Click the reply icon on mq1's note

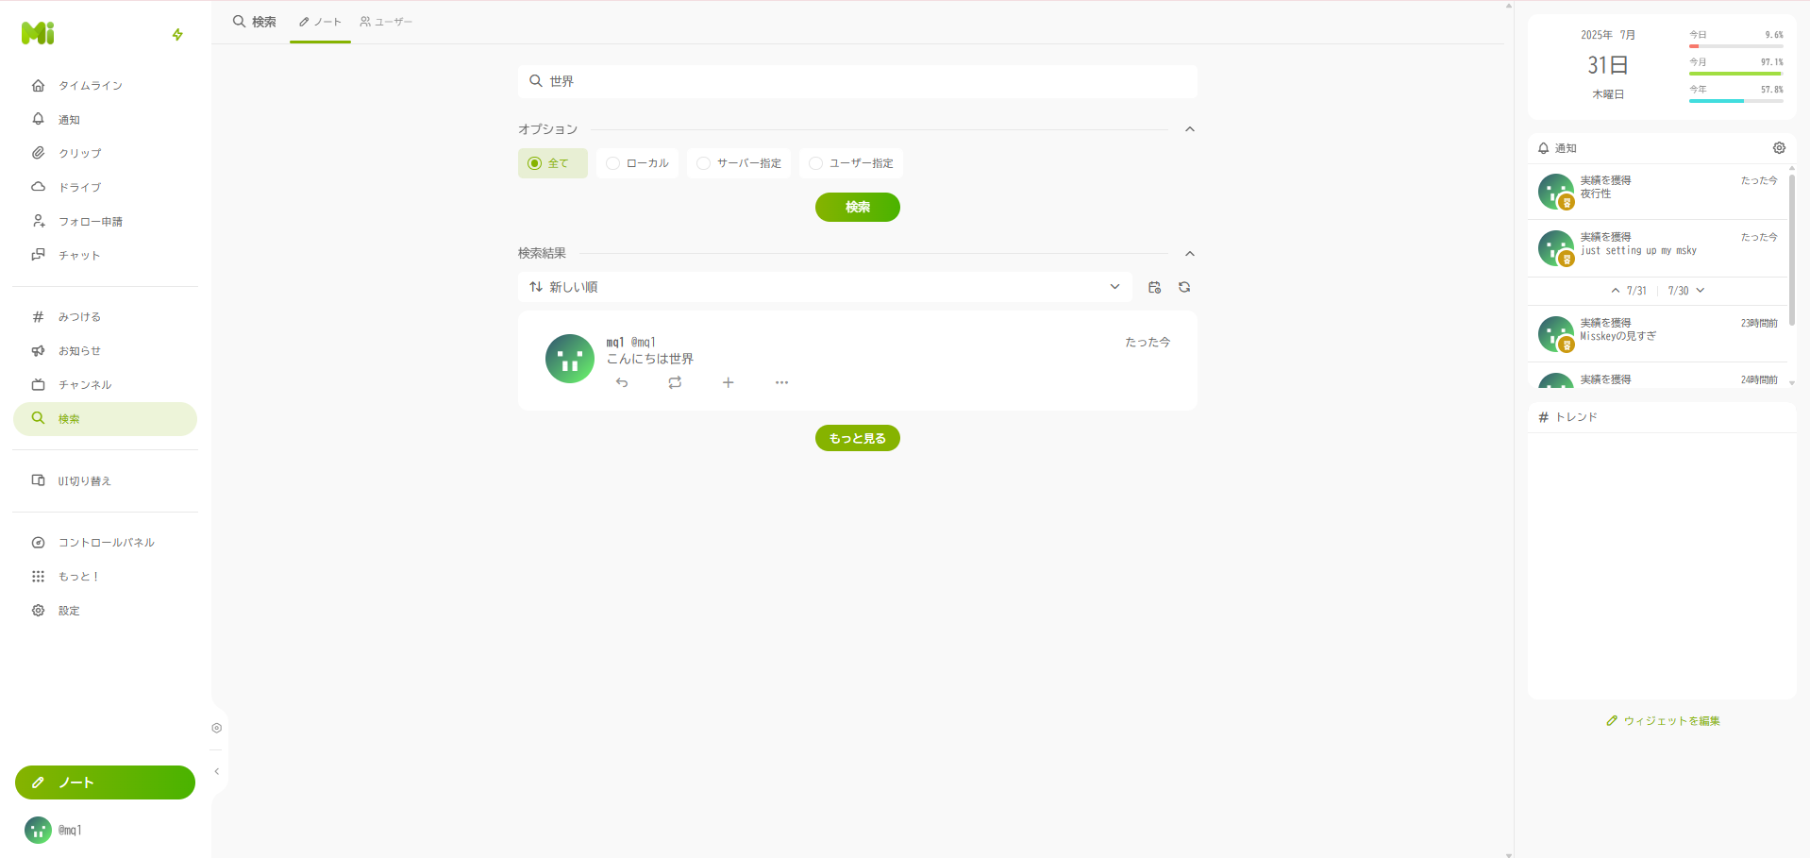click(x=622, y=382)
